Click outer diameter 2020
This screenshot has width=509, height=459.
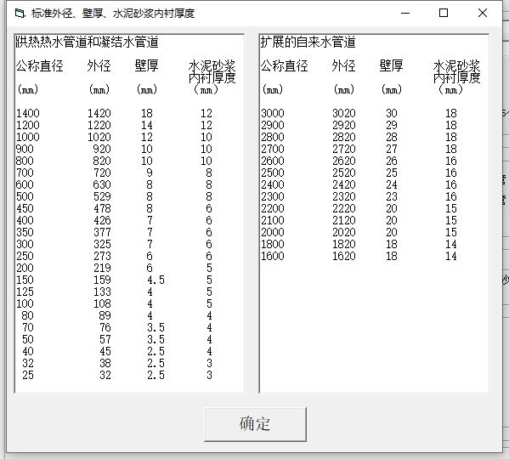coord(344,232)
